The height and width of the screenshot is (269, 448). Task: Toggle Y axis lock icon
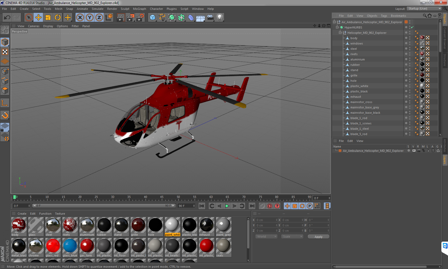pos(90,18)
